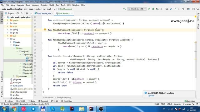Open Project Structure icon in toolbar
The height and width of the screenshot is (112, 200).
(188, 9)
